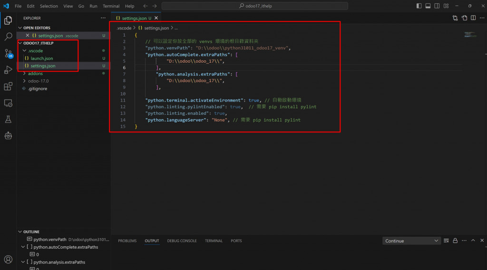Switch to the Terminal panel tab

pyautogui.click(x=214, y=241)
